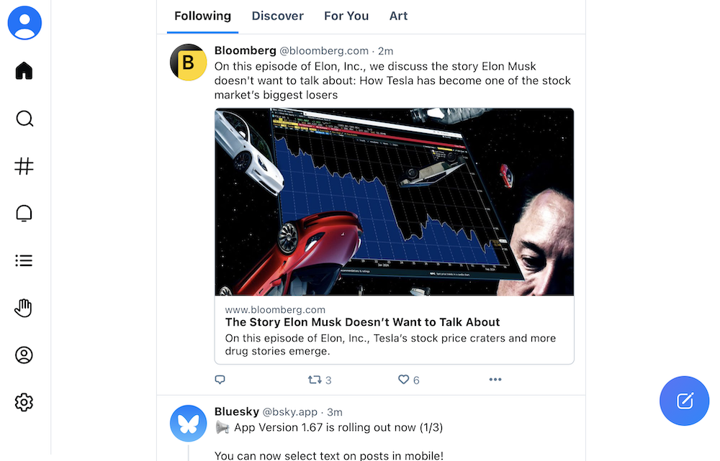This screenshot has height=461, width=720.
Task: Click the blue user avatar at top of sidebar
Action: pyautogui.click(x=24, y=23)
